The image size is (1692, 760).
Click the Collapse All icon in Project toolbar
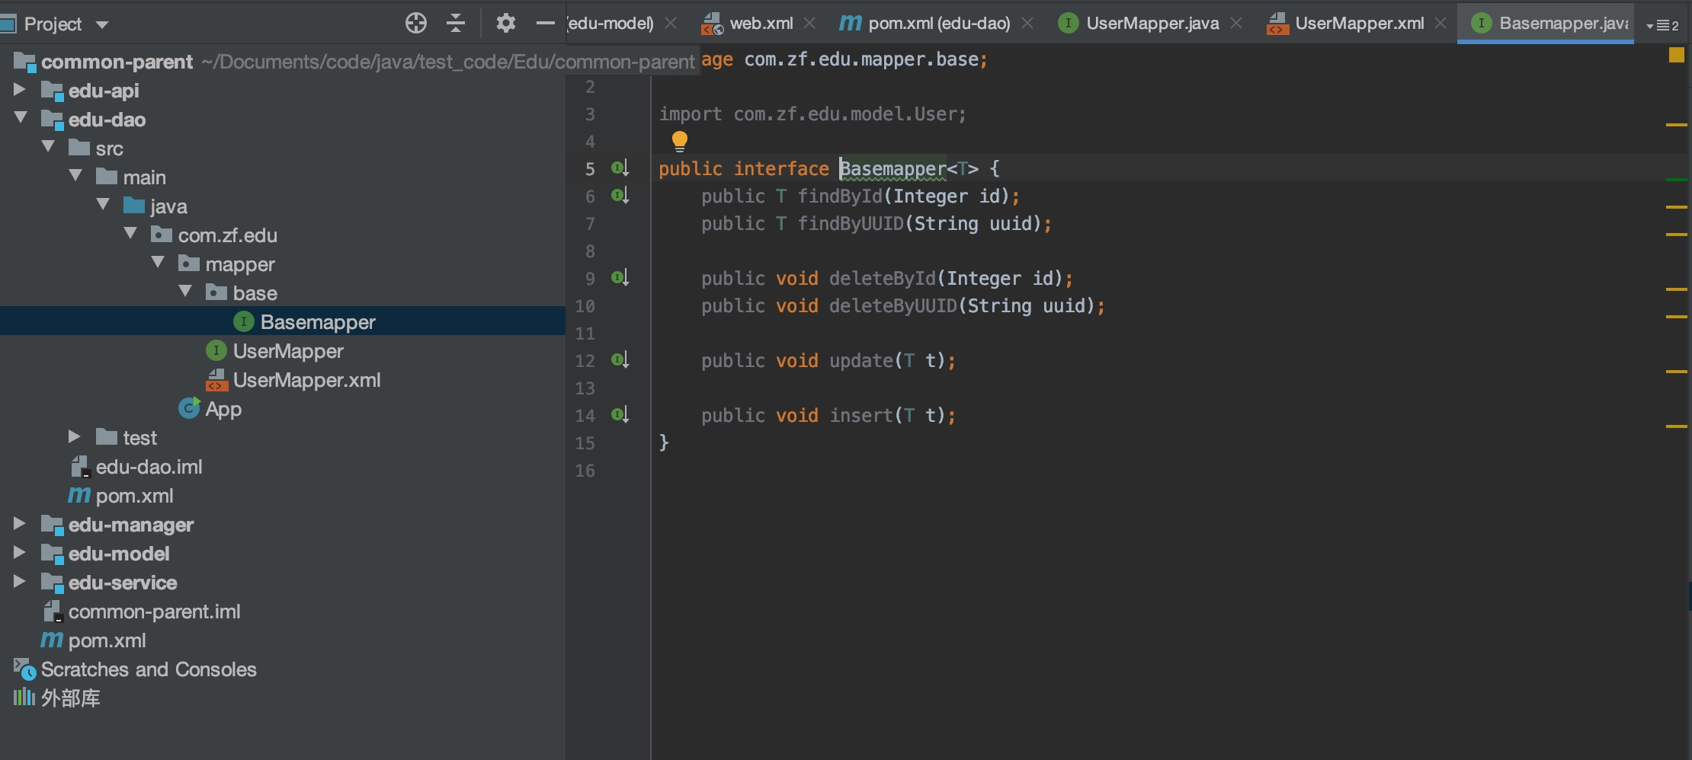pyautogui.click(x=456, y=23)
